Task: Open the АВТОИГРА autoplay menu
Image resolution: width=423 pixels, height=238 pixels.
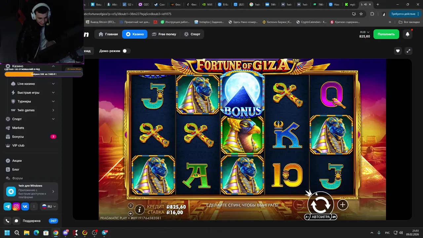Action: pos(321,217)
